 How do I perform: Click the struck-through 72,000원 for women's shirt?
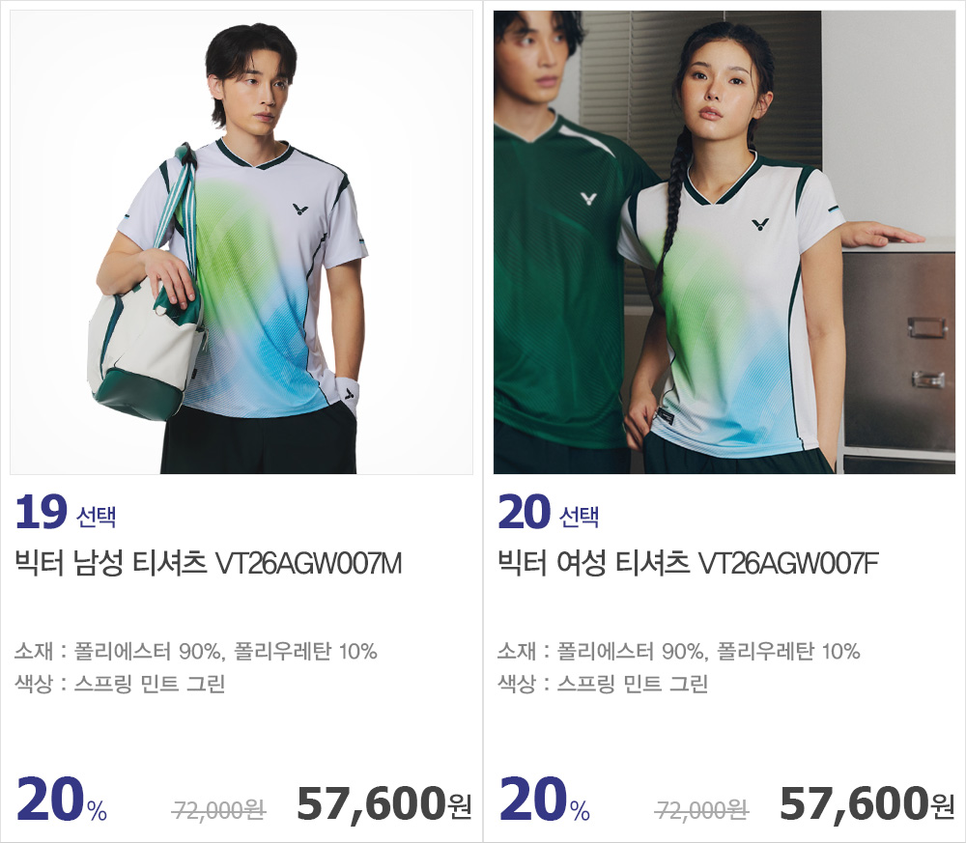pos(702,810)
